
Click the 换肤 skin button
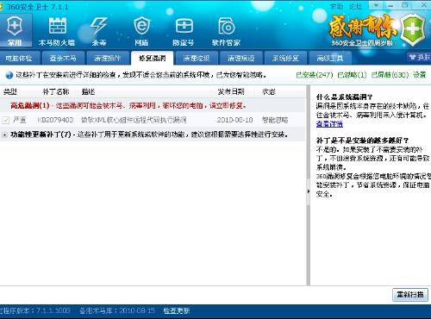click(x=419, y=57)
